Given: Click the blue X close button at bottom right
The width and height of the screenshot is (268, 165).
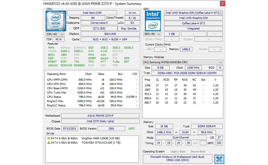Looking at the screenshot, I should click(219, 159).
